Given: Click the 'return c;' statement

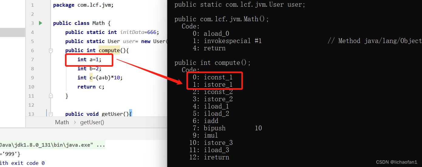Looking at the screenshot, I should click(x=91, y=87).
